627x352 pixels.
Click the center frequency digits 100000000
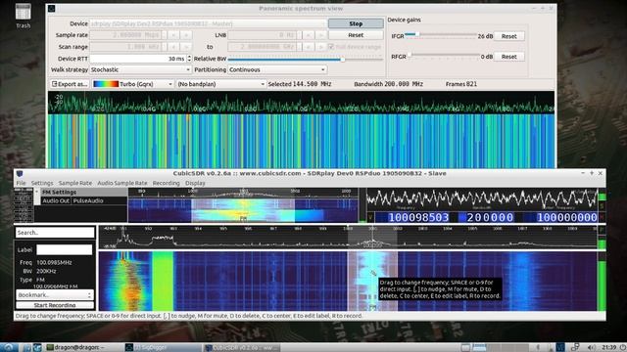567,217
